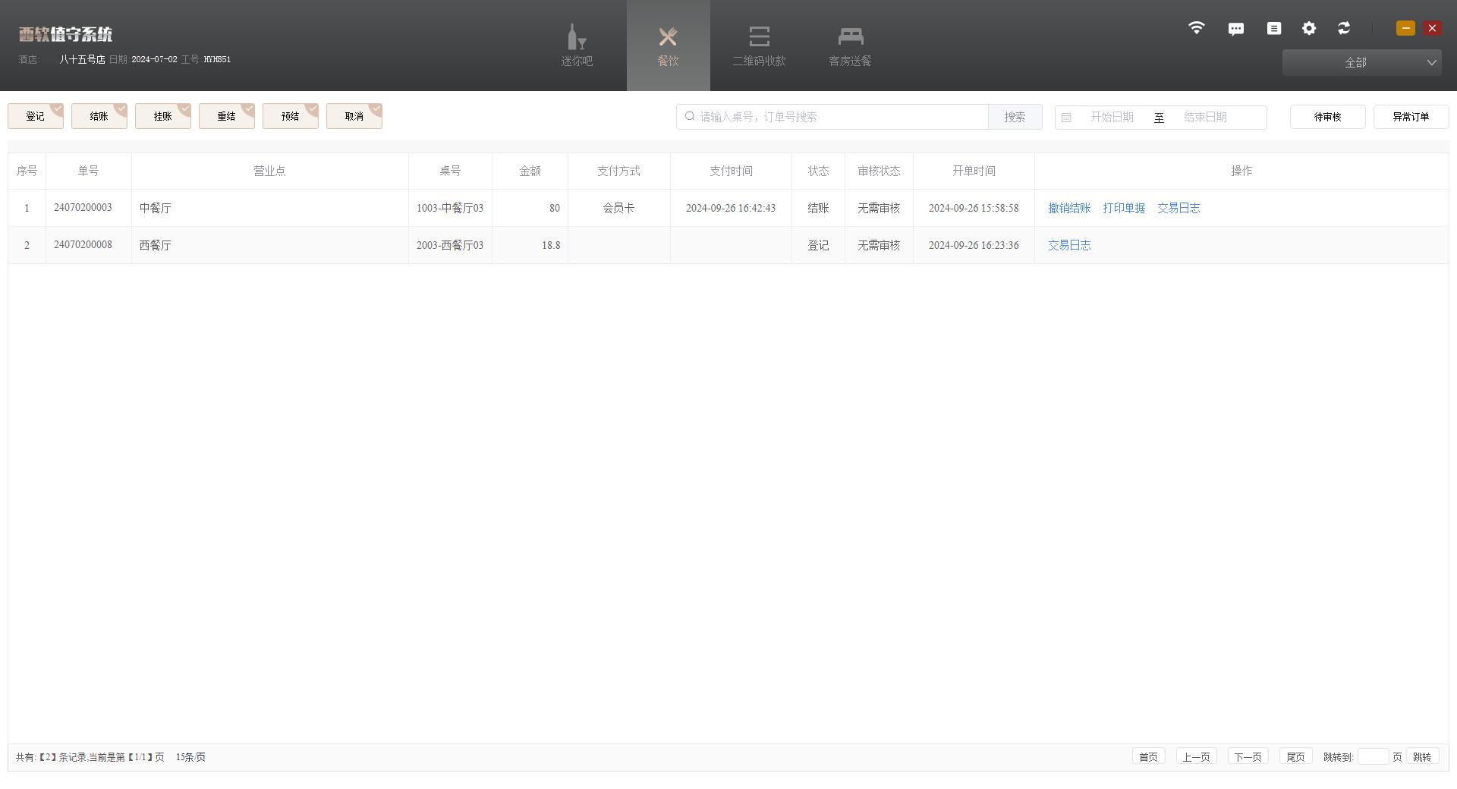Click 撤销结账 link for order 24070200003
Image resolution: width=1457 pixels, height=789 pixels.
coord(1068,208)
